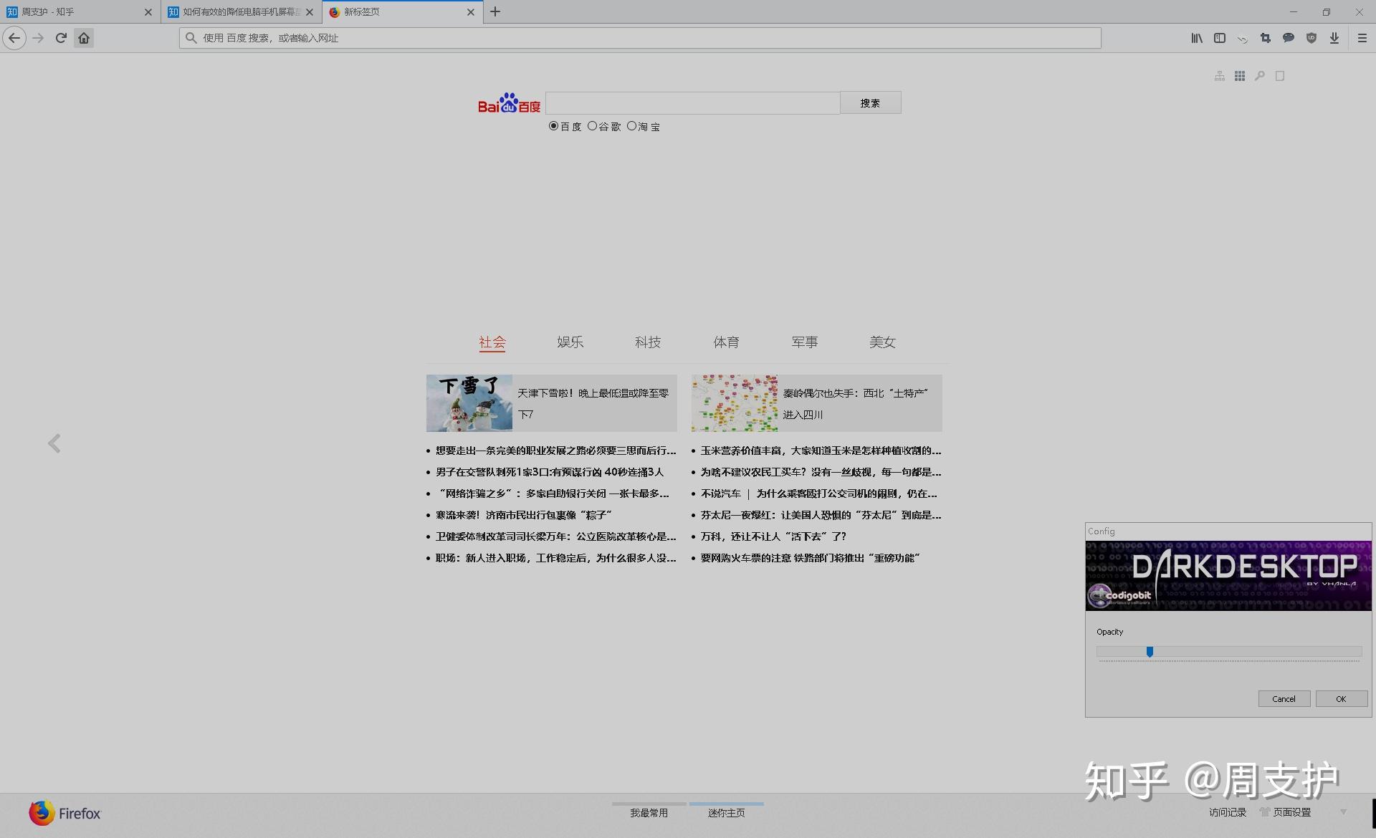
Task: Open the Firefox hamburger menu
Action: coord(1362,38)
